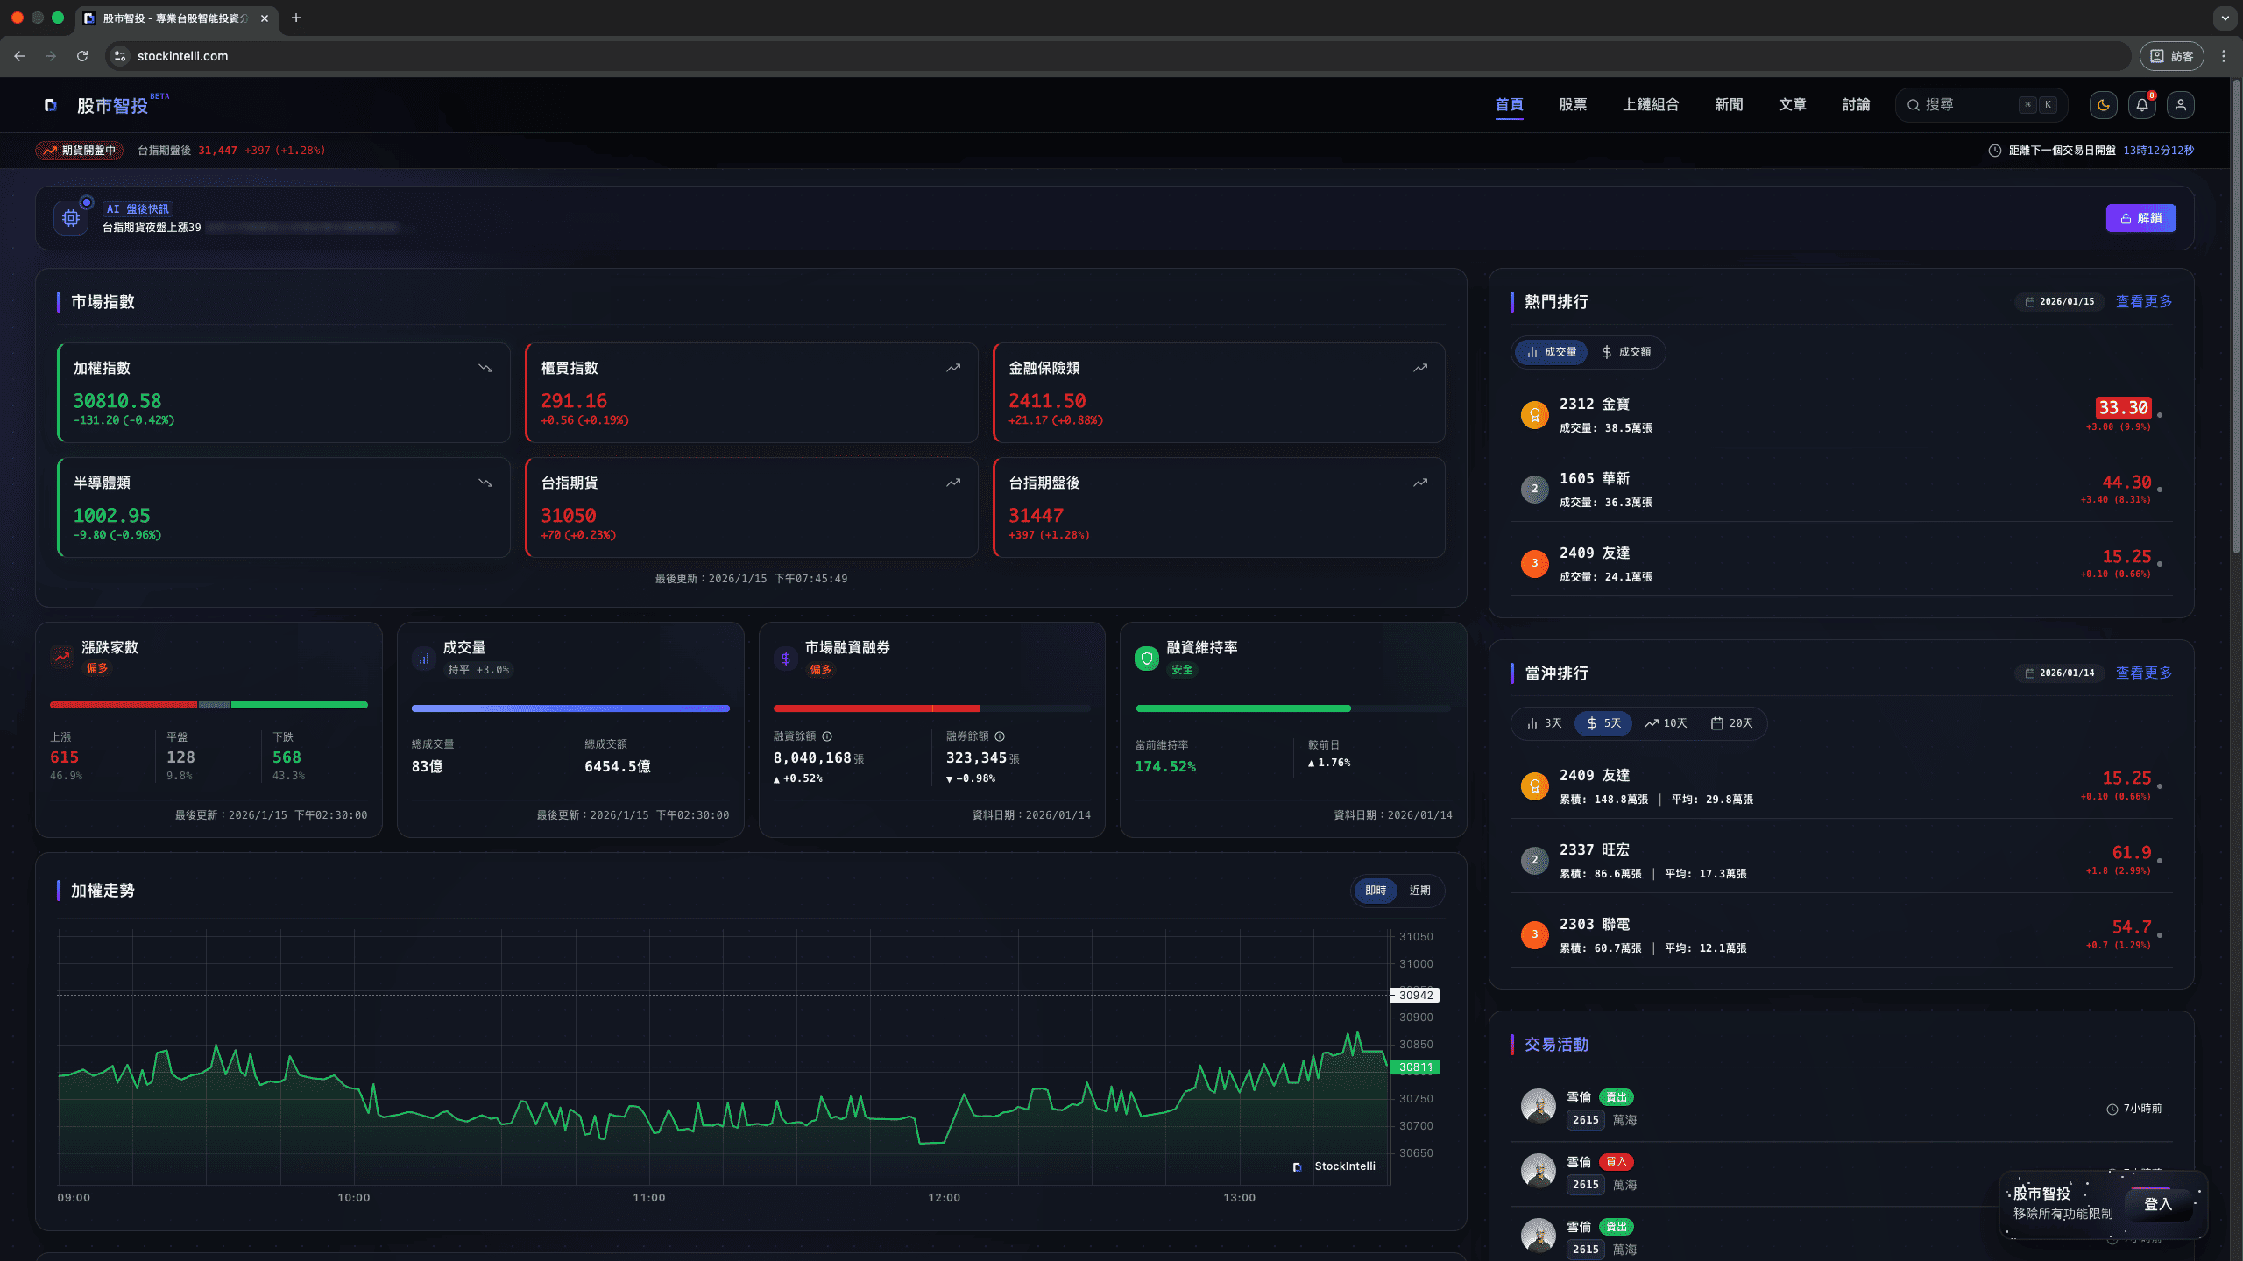Open the 2026/01/15 date picker in 熱門排行
2243x1261 pixels.
[2059, 302]
